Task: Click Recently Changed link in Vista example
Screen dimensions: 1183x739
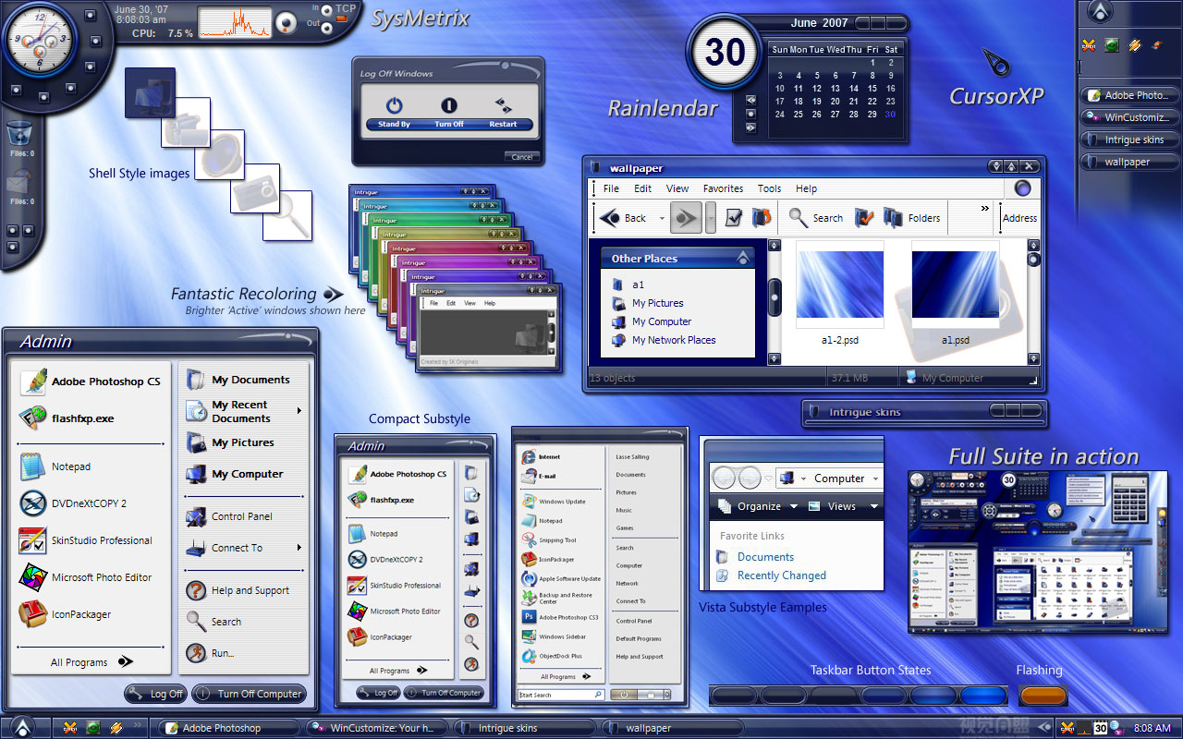Action: click(782, 575)
